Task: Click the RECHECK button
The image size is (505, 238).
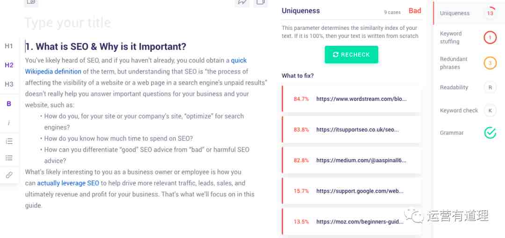Action: click(x=351, y=54)
